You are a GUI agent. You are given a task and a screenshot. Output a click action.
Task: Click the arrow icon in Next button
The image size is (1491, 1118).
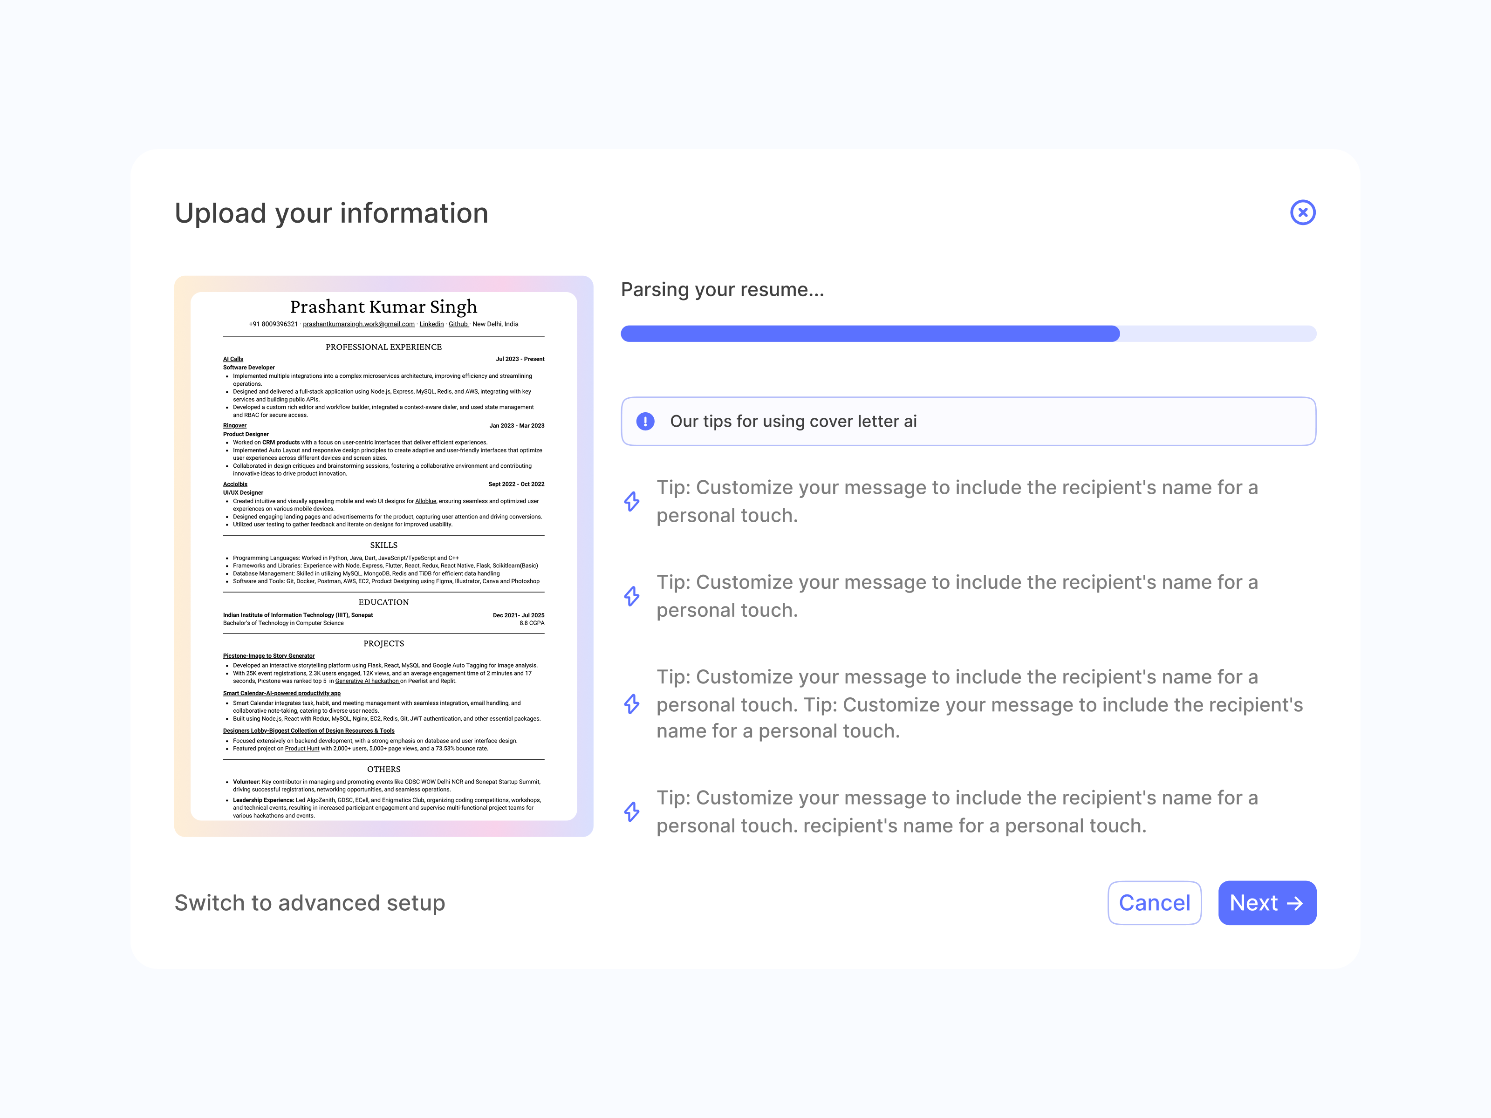(1295, 903)
